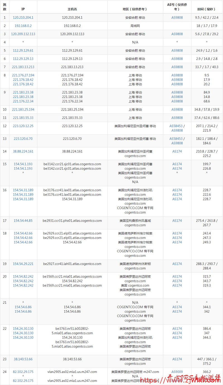
Task: Open the 221.183.13.213 IP link
Action: (x=23, y=67)
